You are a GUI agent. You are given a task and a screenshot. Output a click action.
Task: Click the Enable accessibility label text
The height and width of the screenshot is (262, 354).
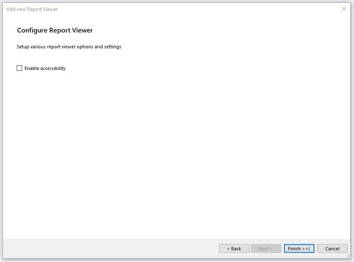45,68
